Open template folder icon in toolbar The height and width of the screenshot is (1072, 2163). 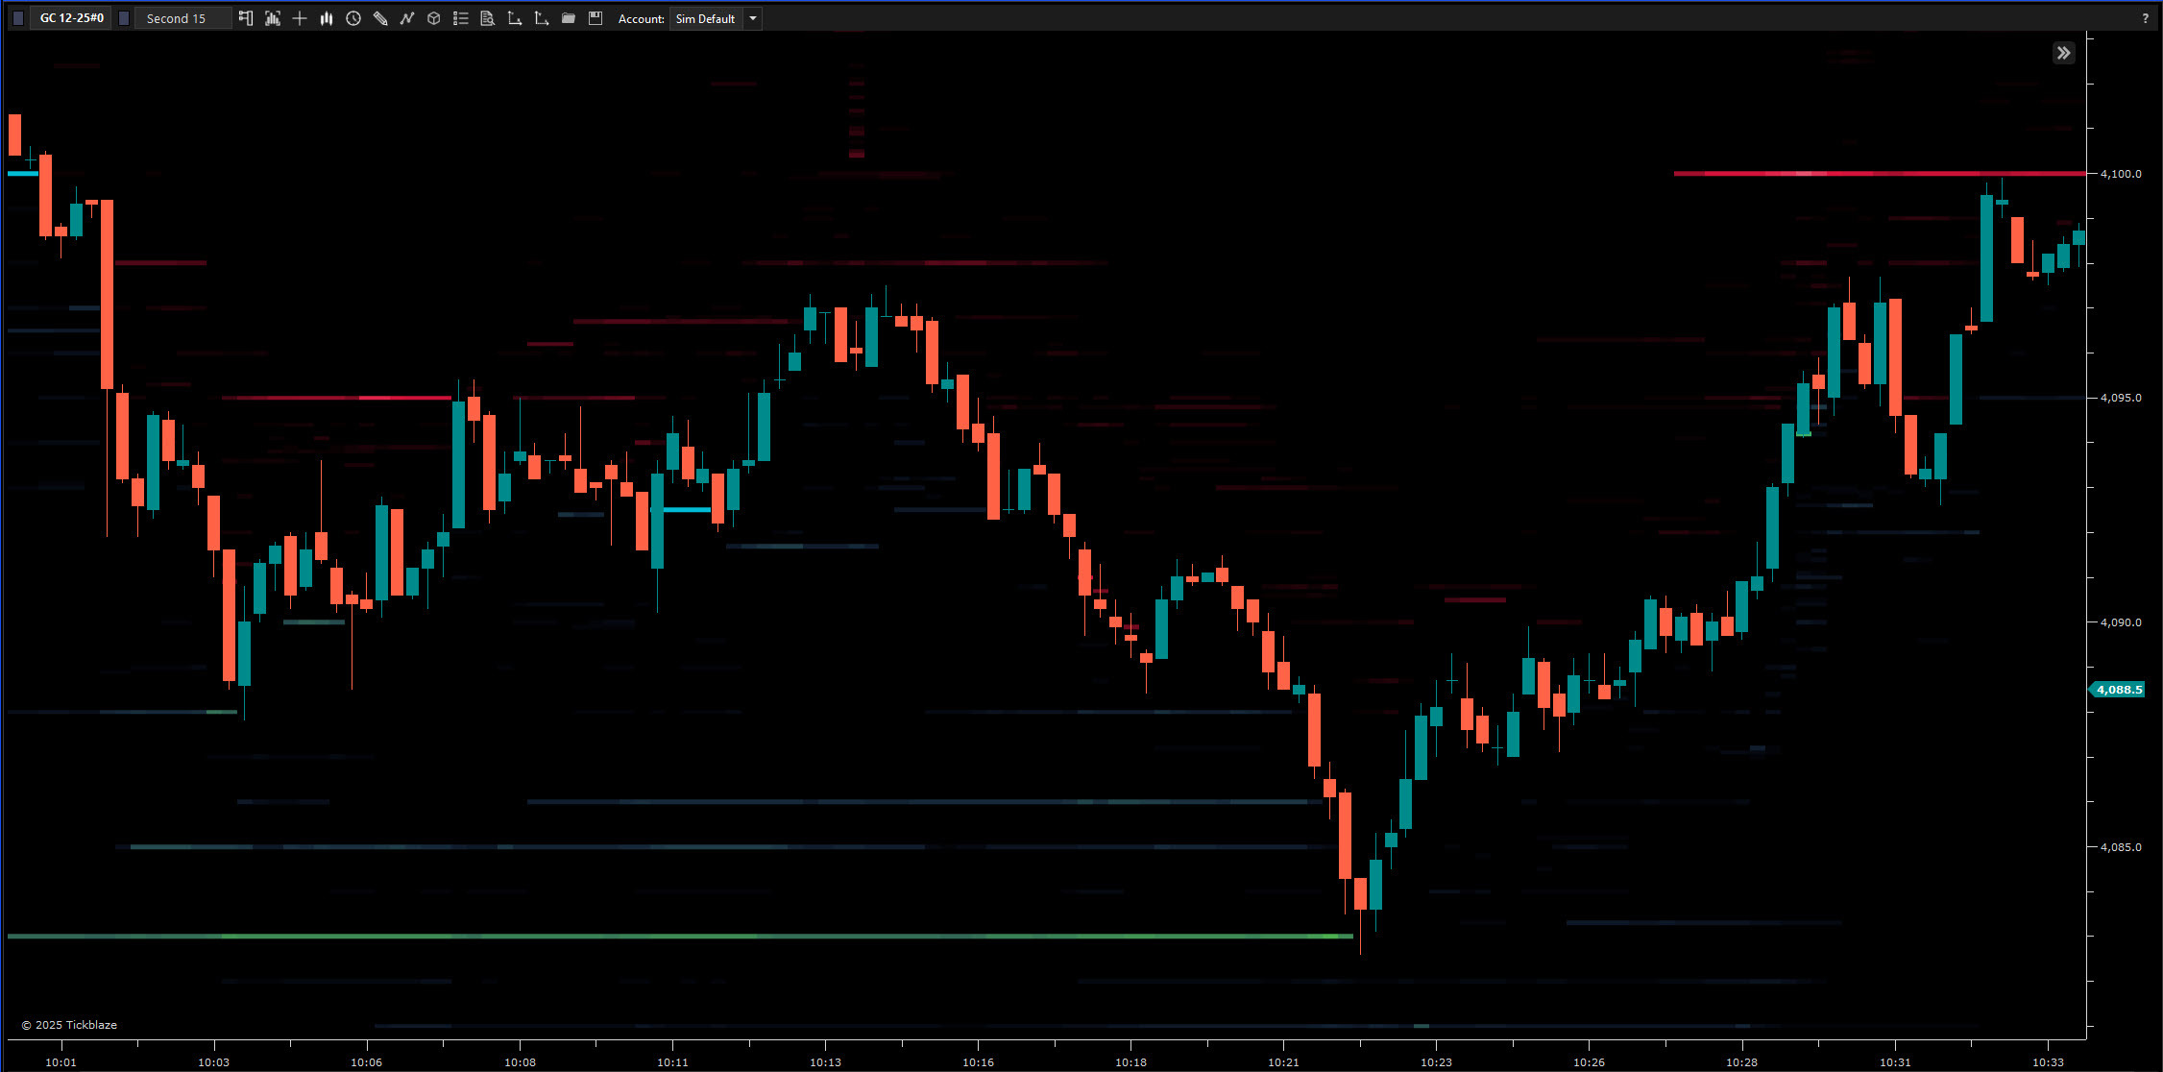[569, 18]
